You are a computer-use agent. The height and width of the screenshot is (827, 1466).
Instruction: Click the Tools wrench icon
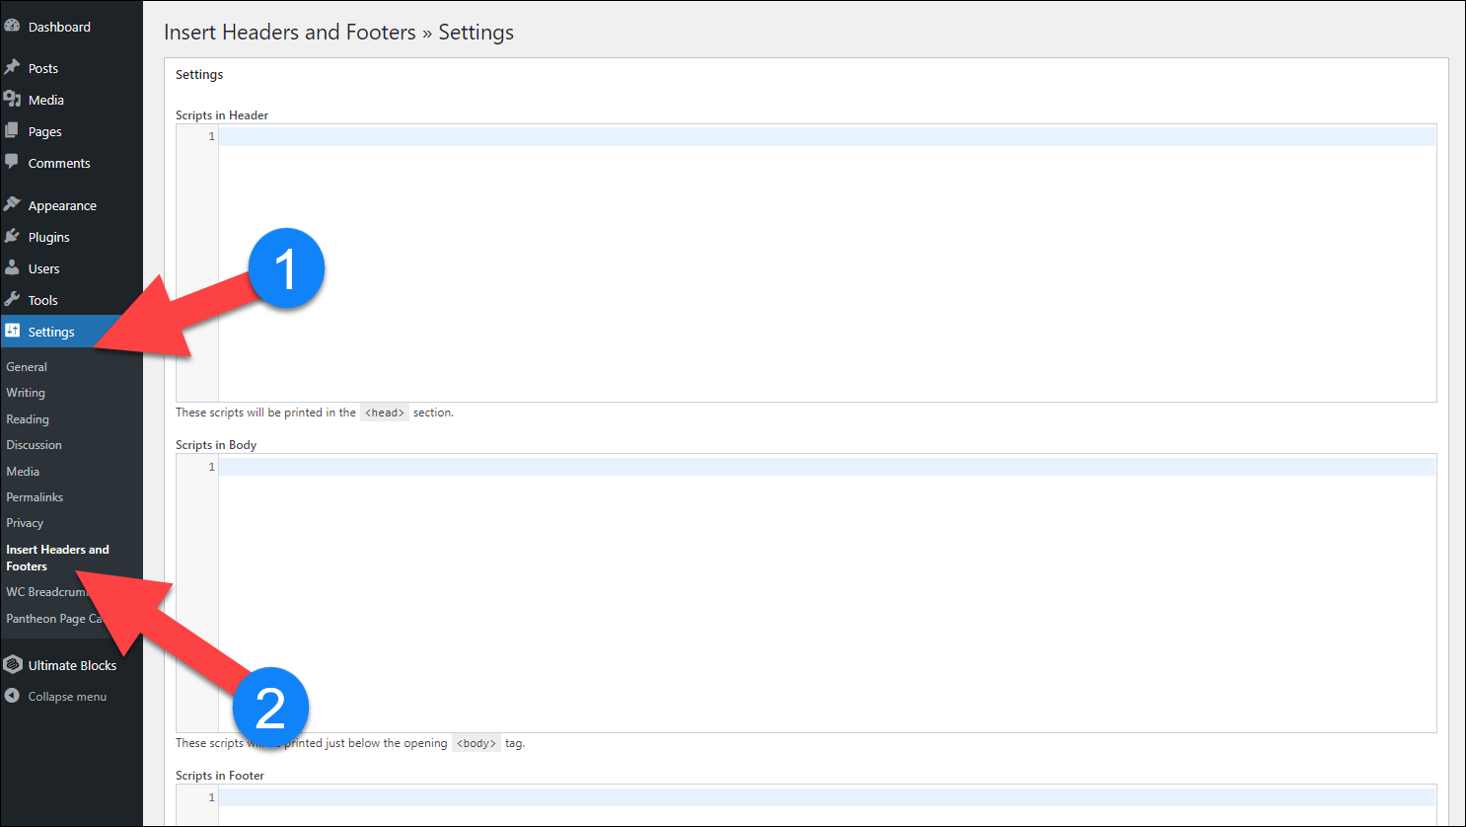pos(12,300)
